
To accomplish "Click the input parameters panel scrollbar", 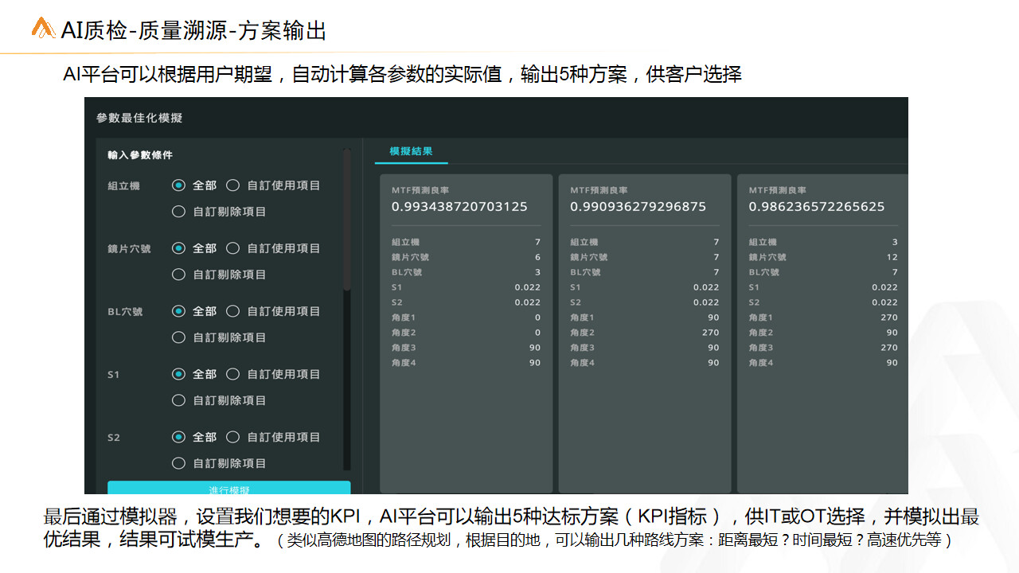I will (346, 219).
